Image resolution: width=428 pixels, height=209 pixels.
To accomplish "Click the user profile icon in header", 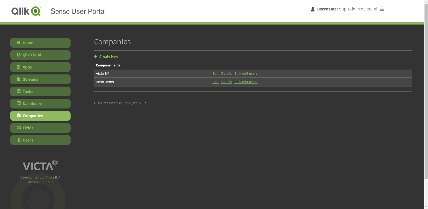I will point(313,9).
